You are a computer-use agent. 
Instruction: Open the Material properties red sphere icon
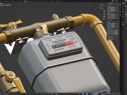click(123, 36)
